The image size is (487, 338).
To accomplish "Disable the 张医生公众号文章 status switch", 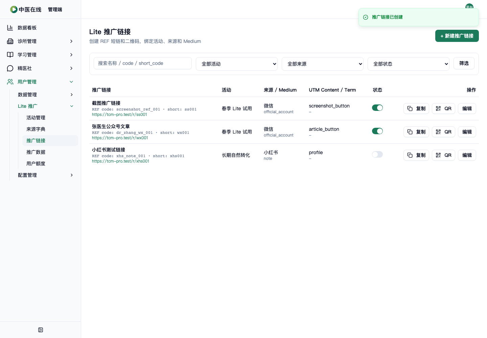I will tap(377, 131).
